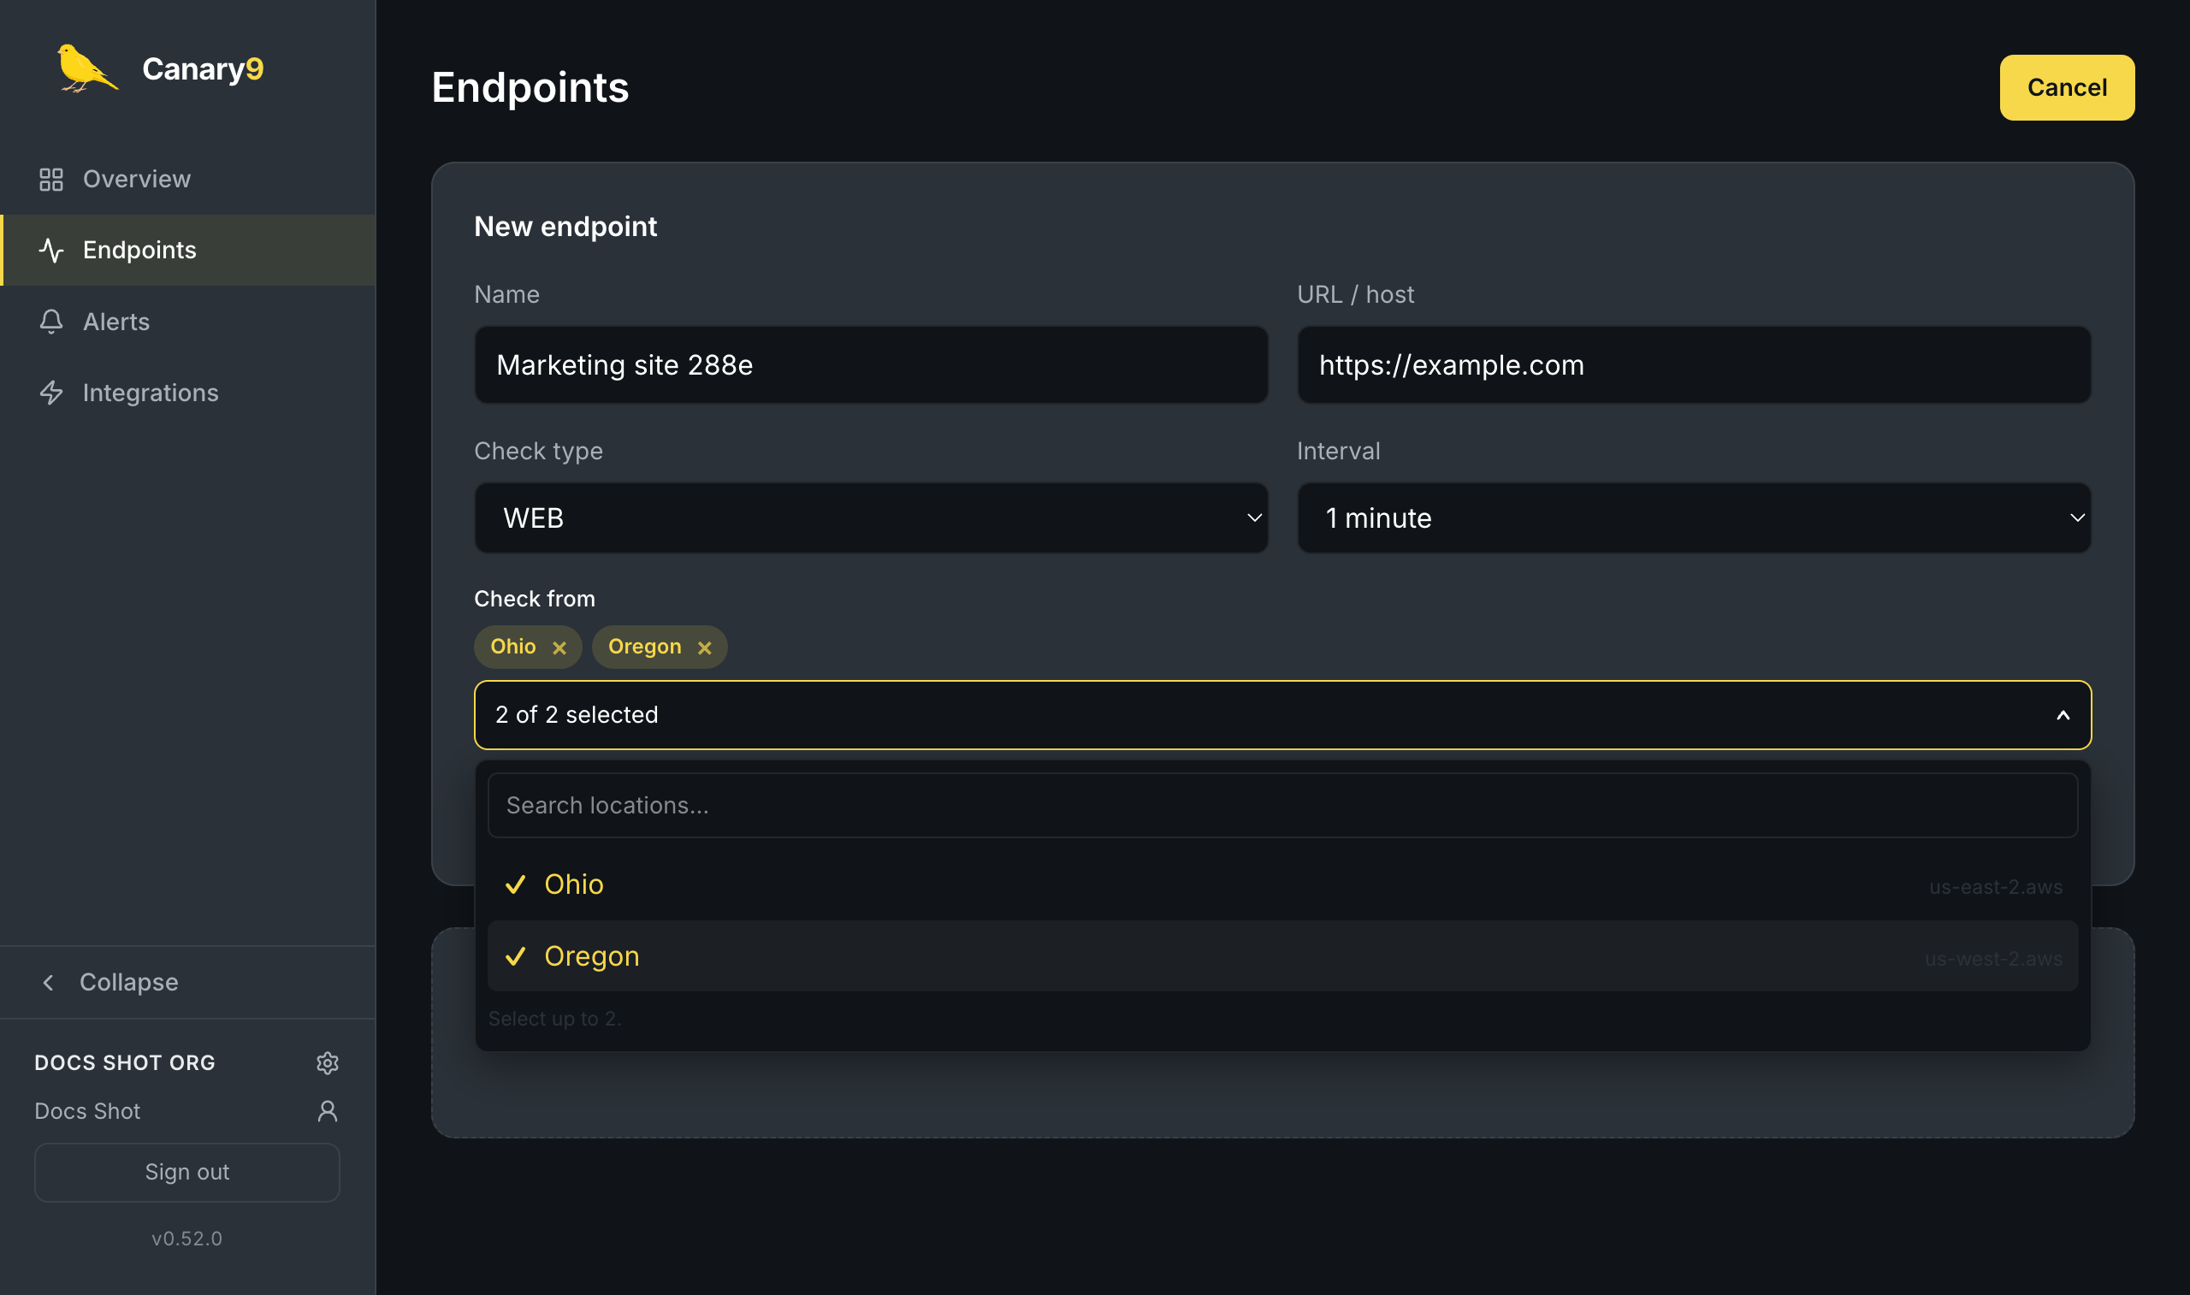Open the Integrations sidebar item
Viewport: 2190px width, 1295px height.
187,393
